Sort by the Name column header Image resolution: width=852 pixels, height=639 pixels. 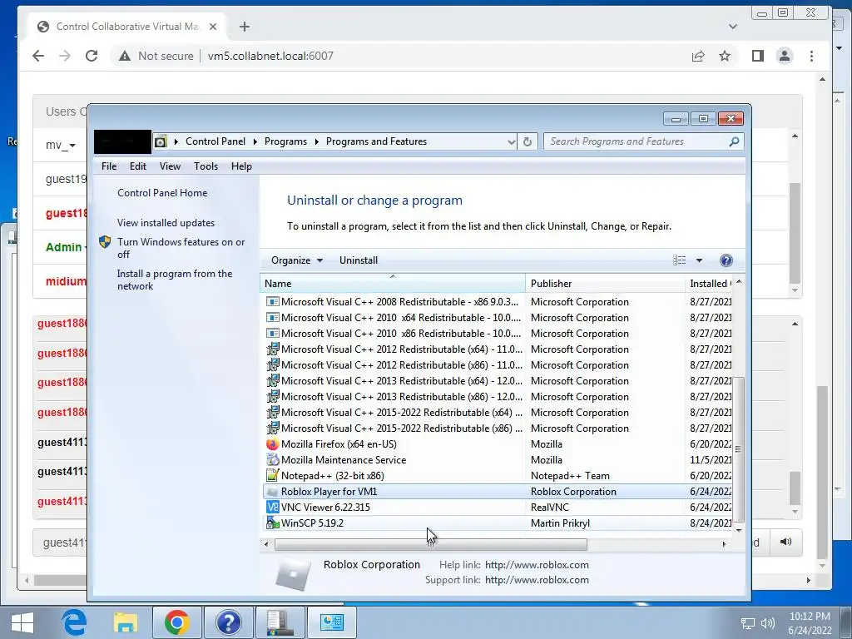tap(393, 283)
